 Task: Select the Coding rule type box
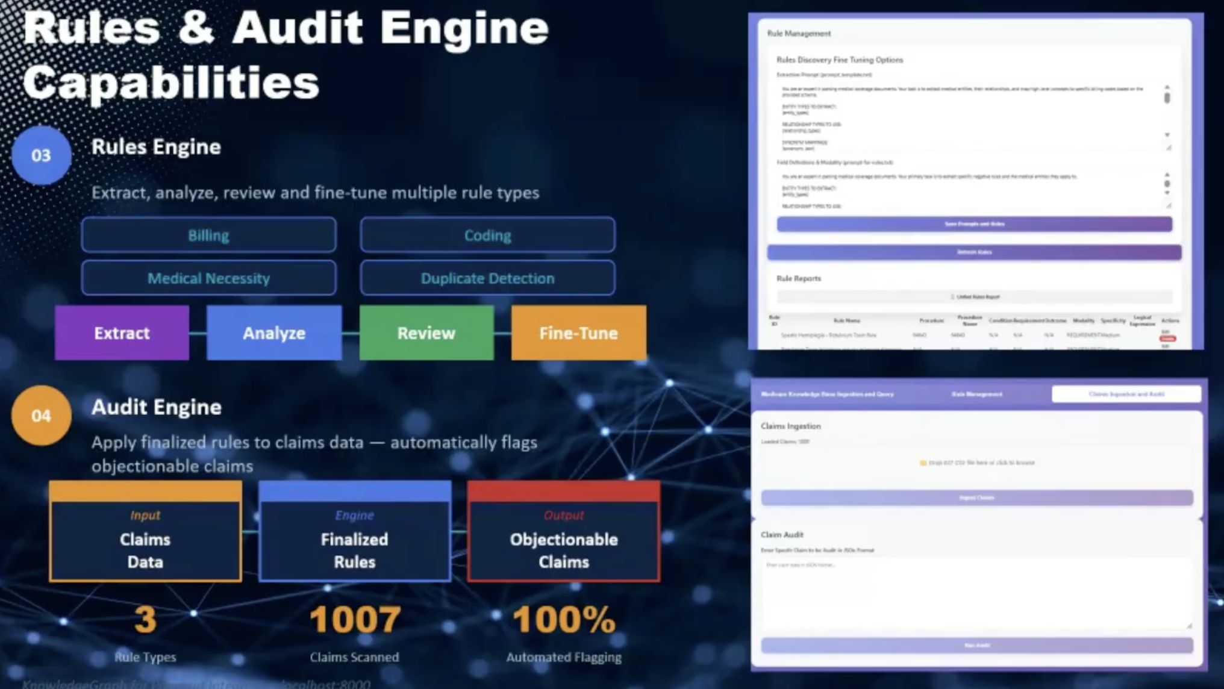tap(487, 235)
